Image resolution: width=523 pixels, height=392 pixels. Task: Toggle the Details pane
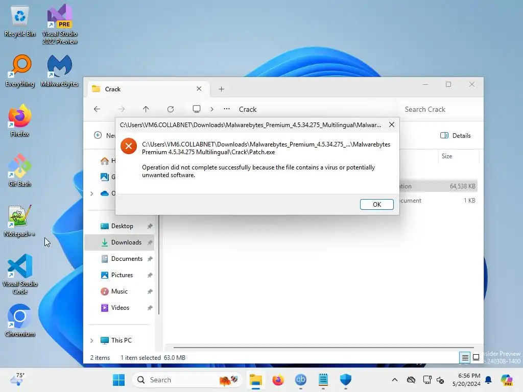(456, 135)
